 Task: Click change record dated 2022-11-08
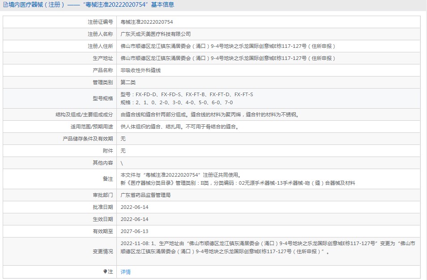(x=268, y=247)
